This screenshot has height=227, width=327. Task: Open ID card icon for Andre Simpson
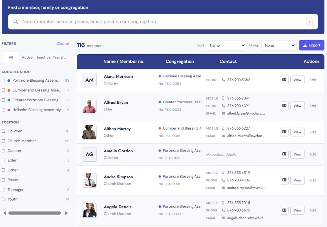point(284,180)
